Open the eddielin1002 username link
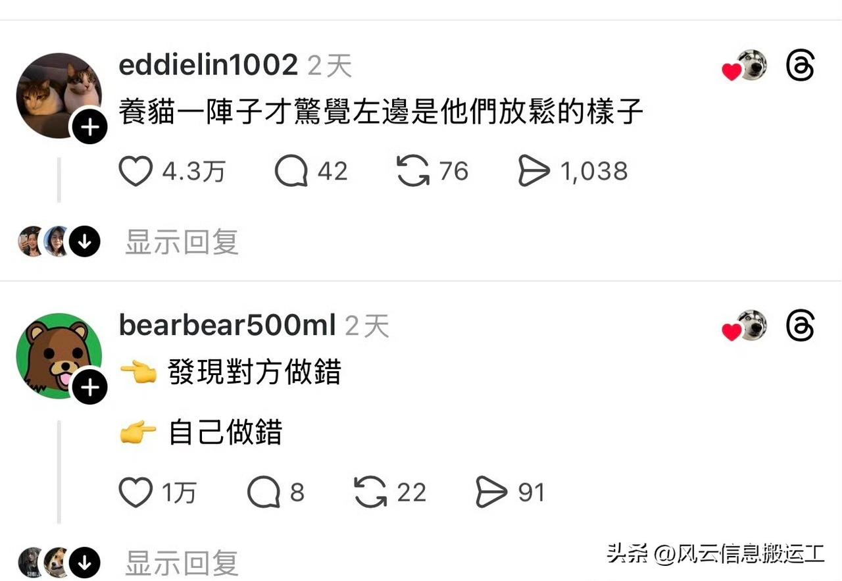Viewport: 842px width, 581px height. 209,65
